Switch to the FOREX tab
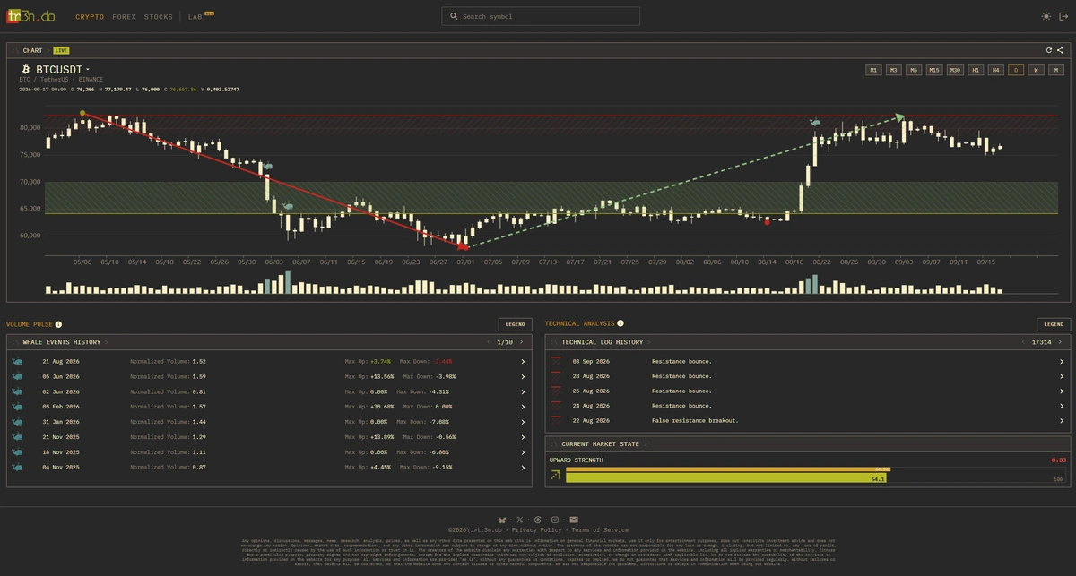 [x=125, y=17]
